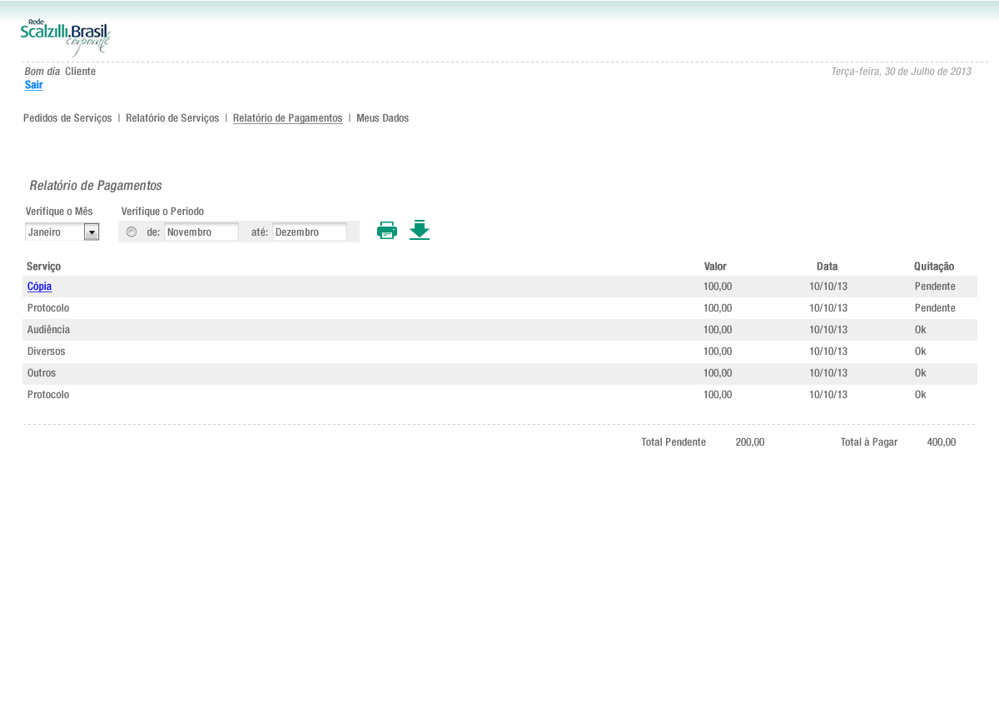Select the Outros service row
Screen dimensions: 999x718
coord(42,373)
